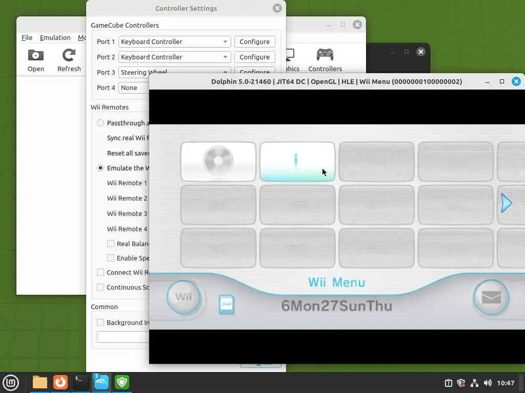This screenshot has width=525, height=393.
Task: Toggle the Enable Speaker checkbox
Action: tap(111, 258)
